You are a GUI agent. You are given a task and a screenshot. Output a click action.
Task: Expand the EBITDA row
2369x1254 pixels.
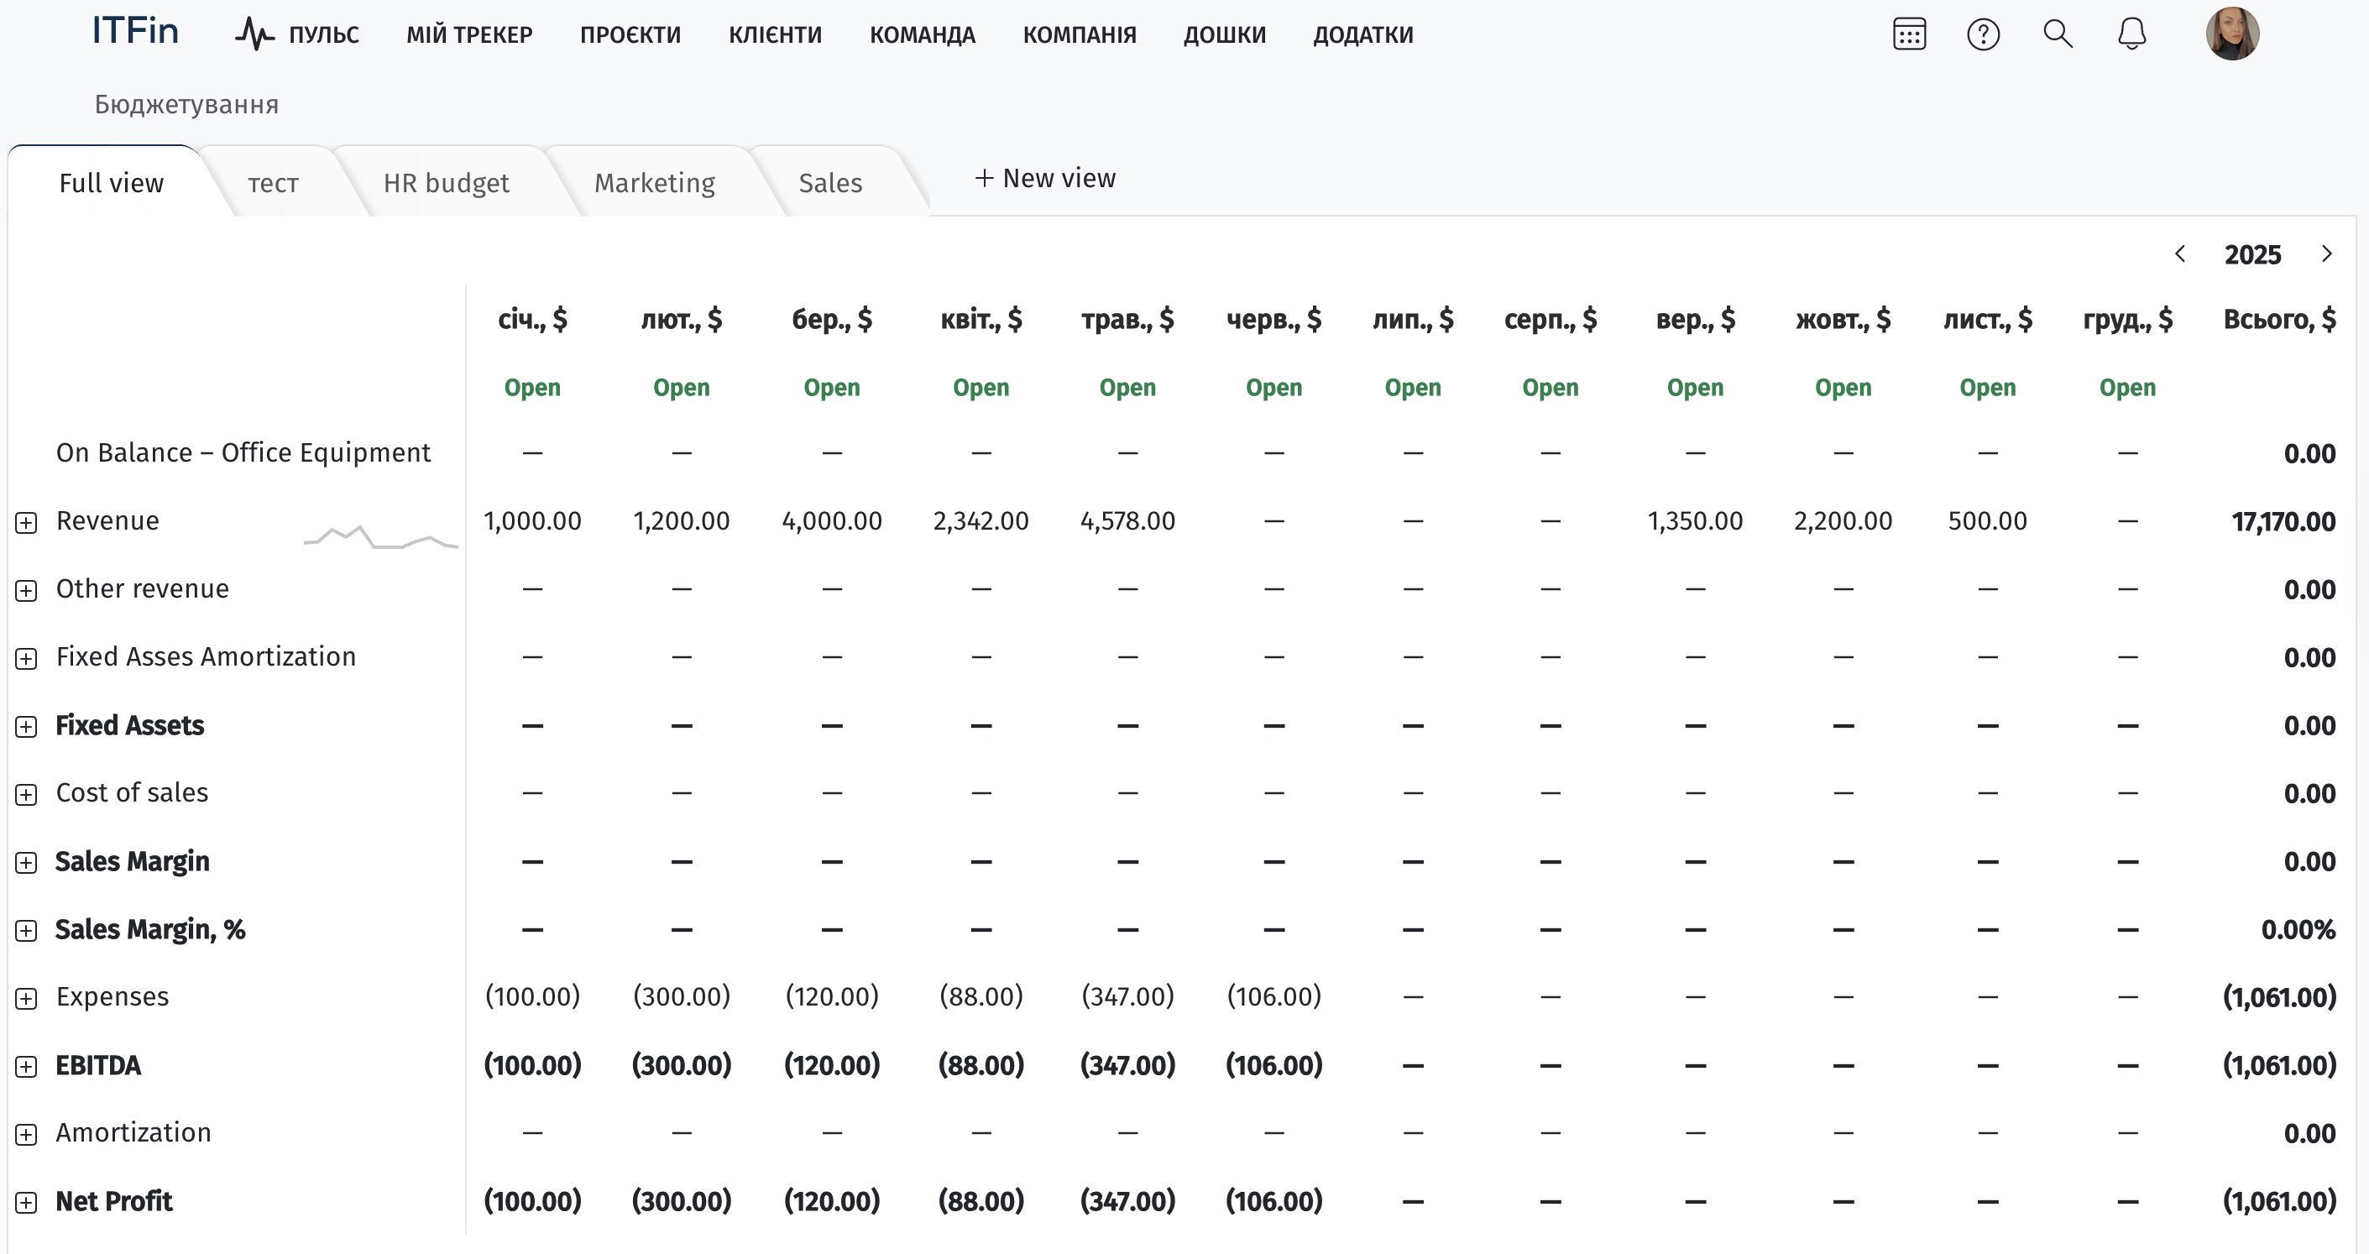point(27,1067)
